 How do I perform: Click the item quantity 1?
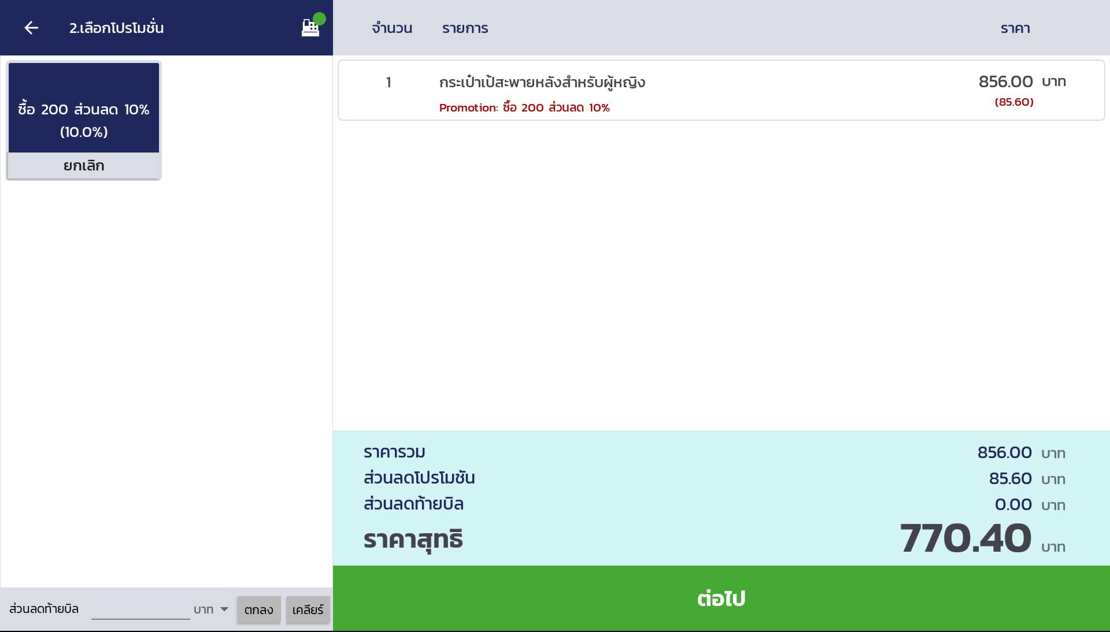pyautogui.click(x=388, y=83)
